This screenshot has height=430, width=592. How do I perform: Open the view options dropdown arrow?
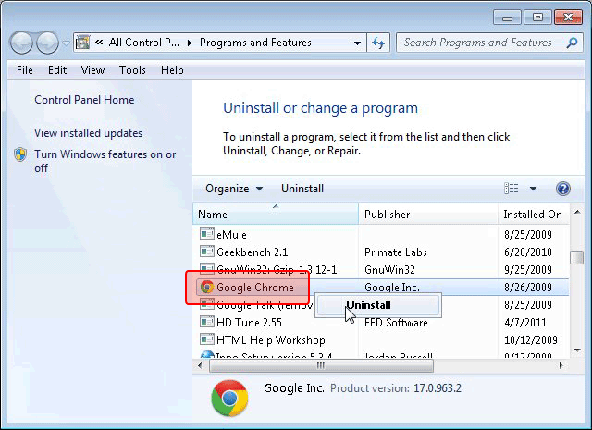coord(533,189)
